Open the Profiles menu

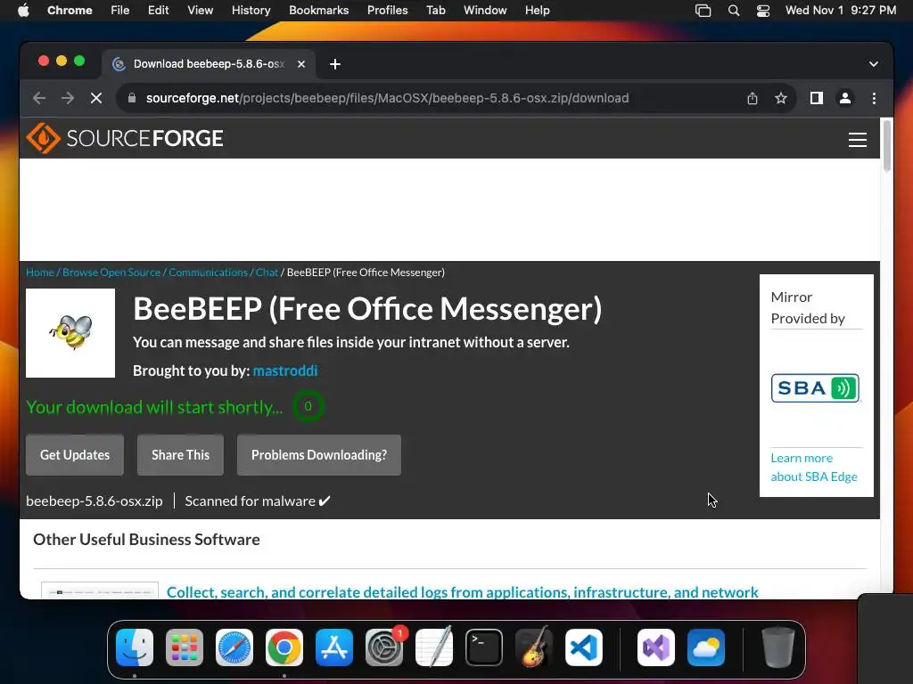(x=387, y=11)
